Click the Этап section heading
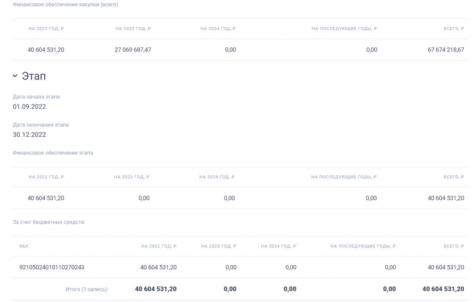 click(x=34, y=76)
